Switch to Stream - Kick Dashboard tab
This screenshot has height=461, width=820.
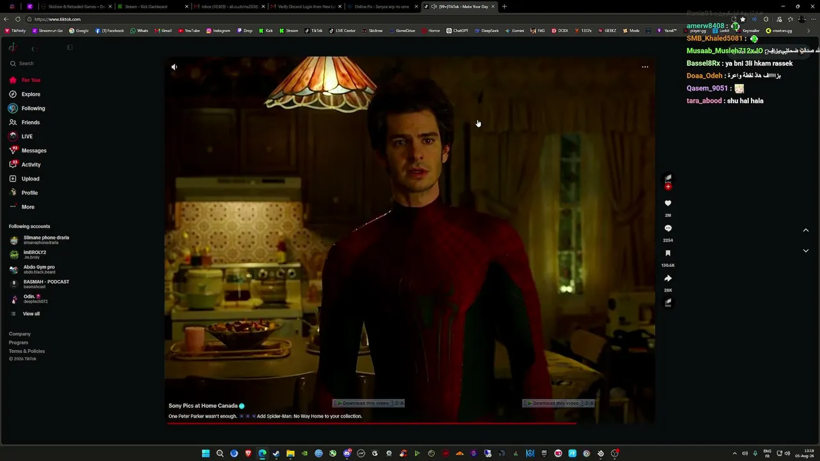point(151,6)
